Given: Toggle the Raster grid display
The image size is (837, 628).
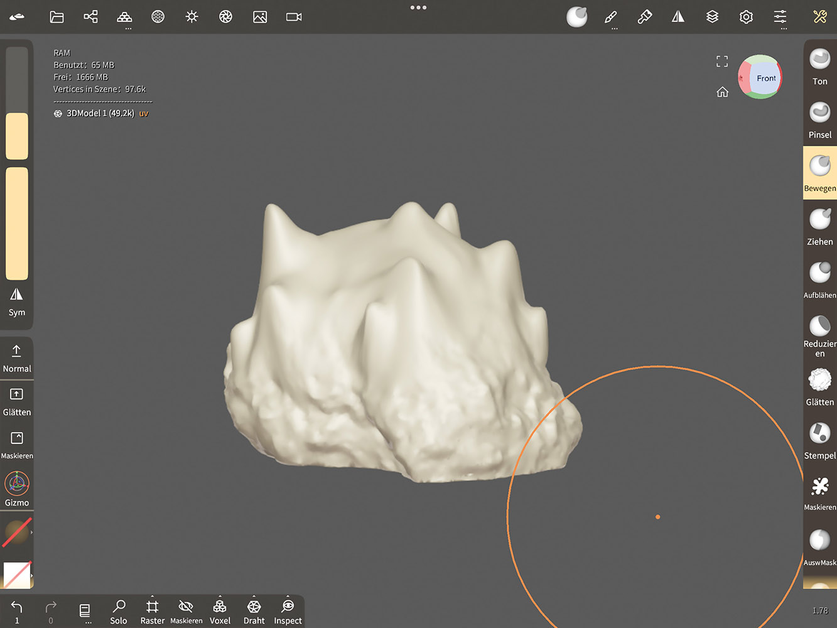Looking at the screenshot, I should coord(153,612).
